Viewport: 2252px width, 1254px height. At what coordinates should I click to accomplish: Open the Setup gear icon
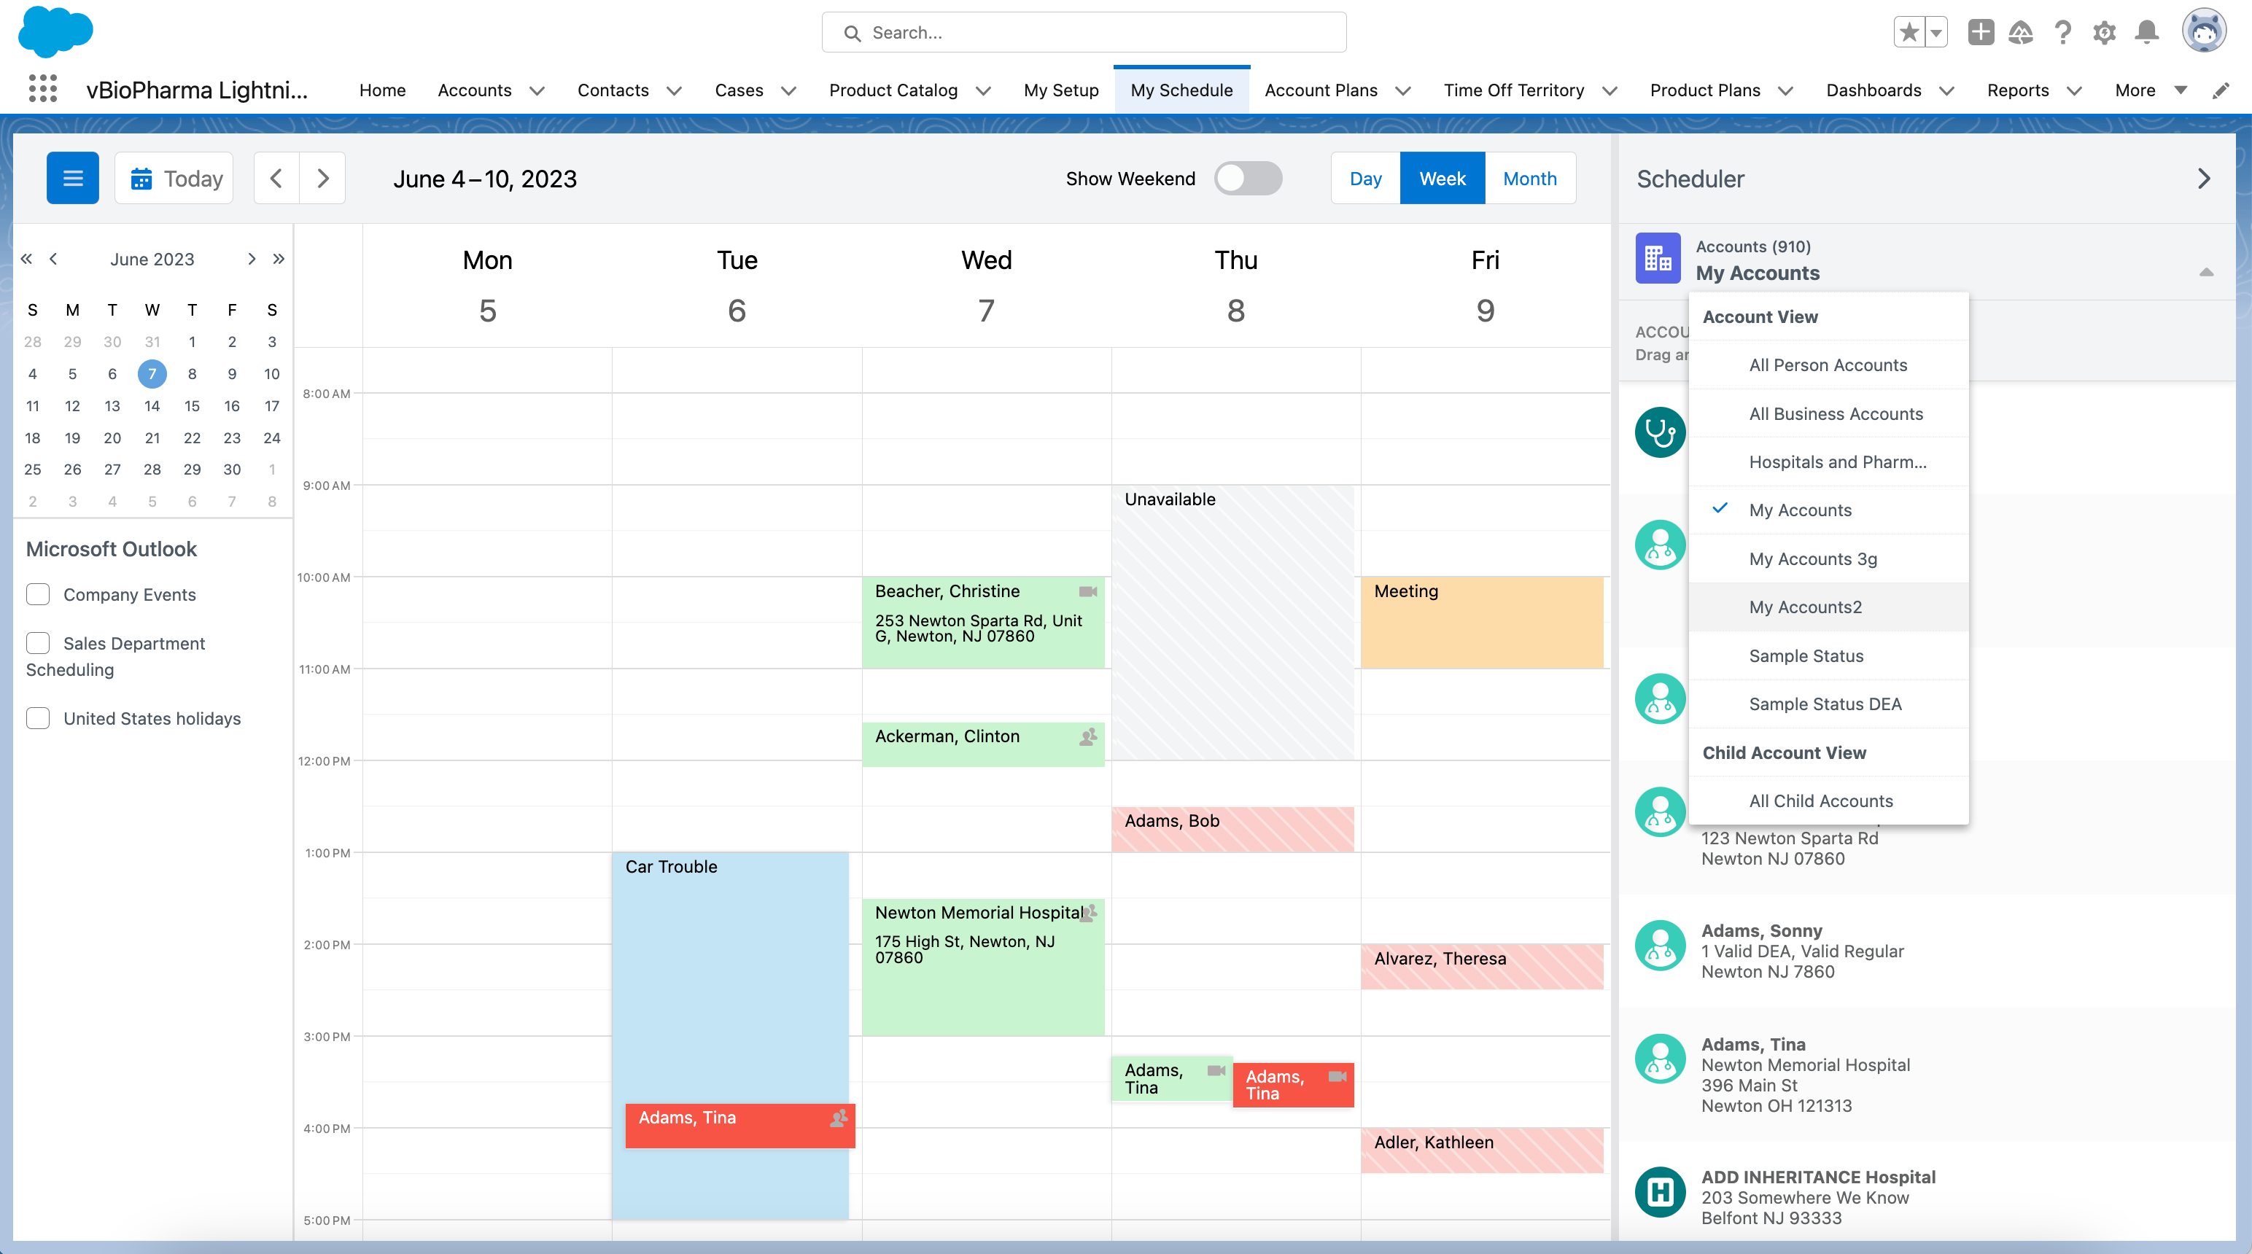coord(2104,34)
